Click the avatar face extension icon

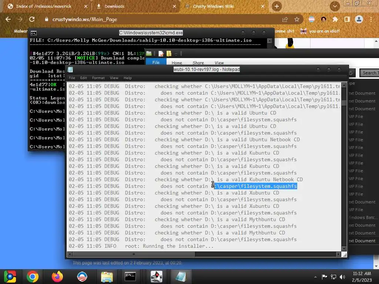point(323,19)
